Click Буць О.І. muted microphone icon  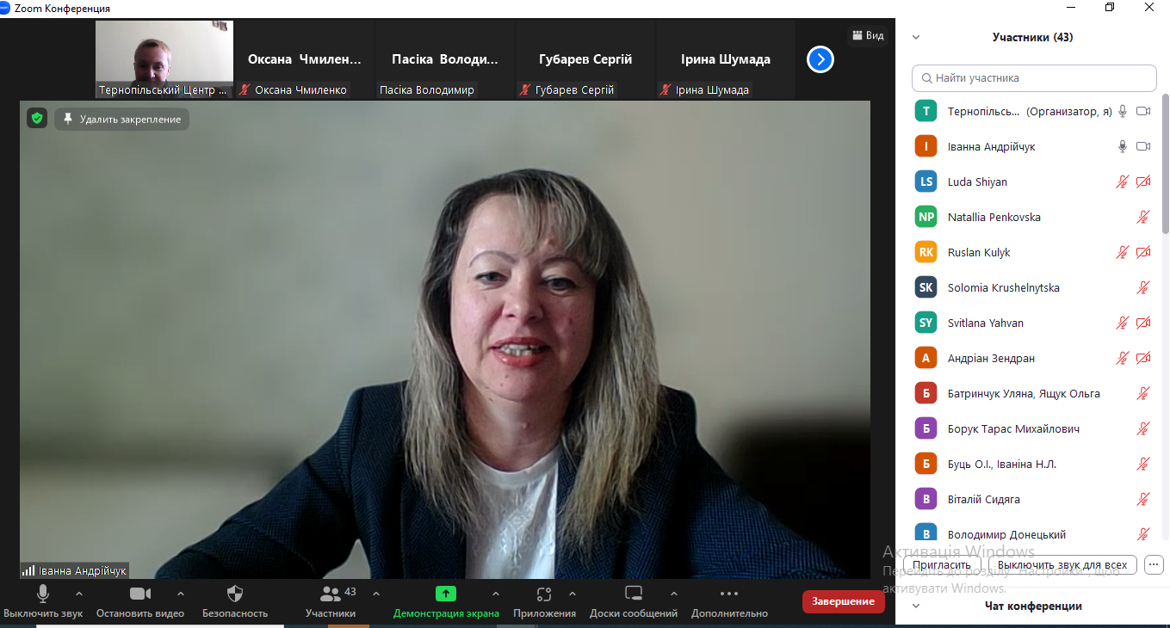(x=1143, y=464)
